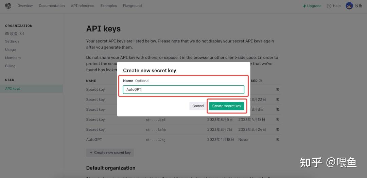The width and height of the screenshot is (367, 178).
Task: Open the user avatar profile menu
Action: tap(349, 6)
